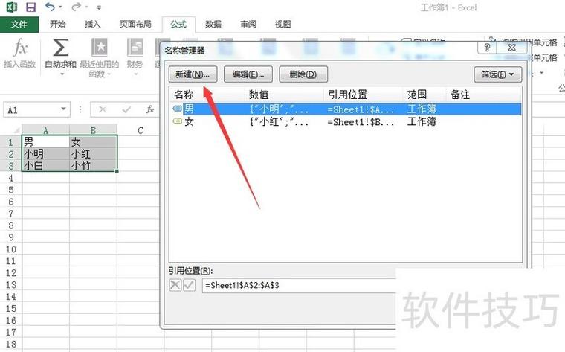The width and height of the screenshot is (565, 352).
Task: Close the 名称管理器 dialog
Action: (512, 47)
